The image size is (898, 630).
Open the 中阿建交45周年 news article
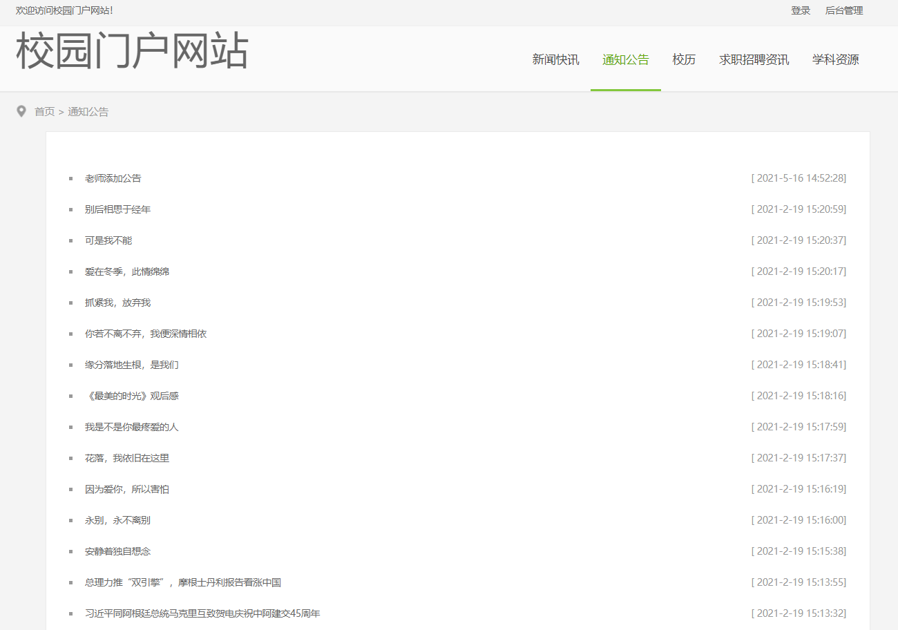click(x=202, y=613)
